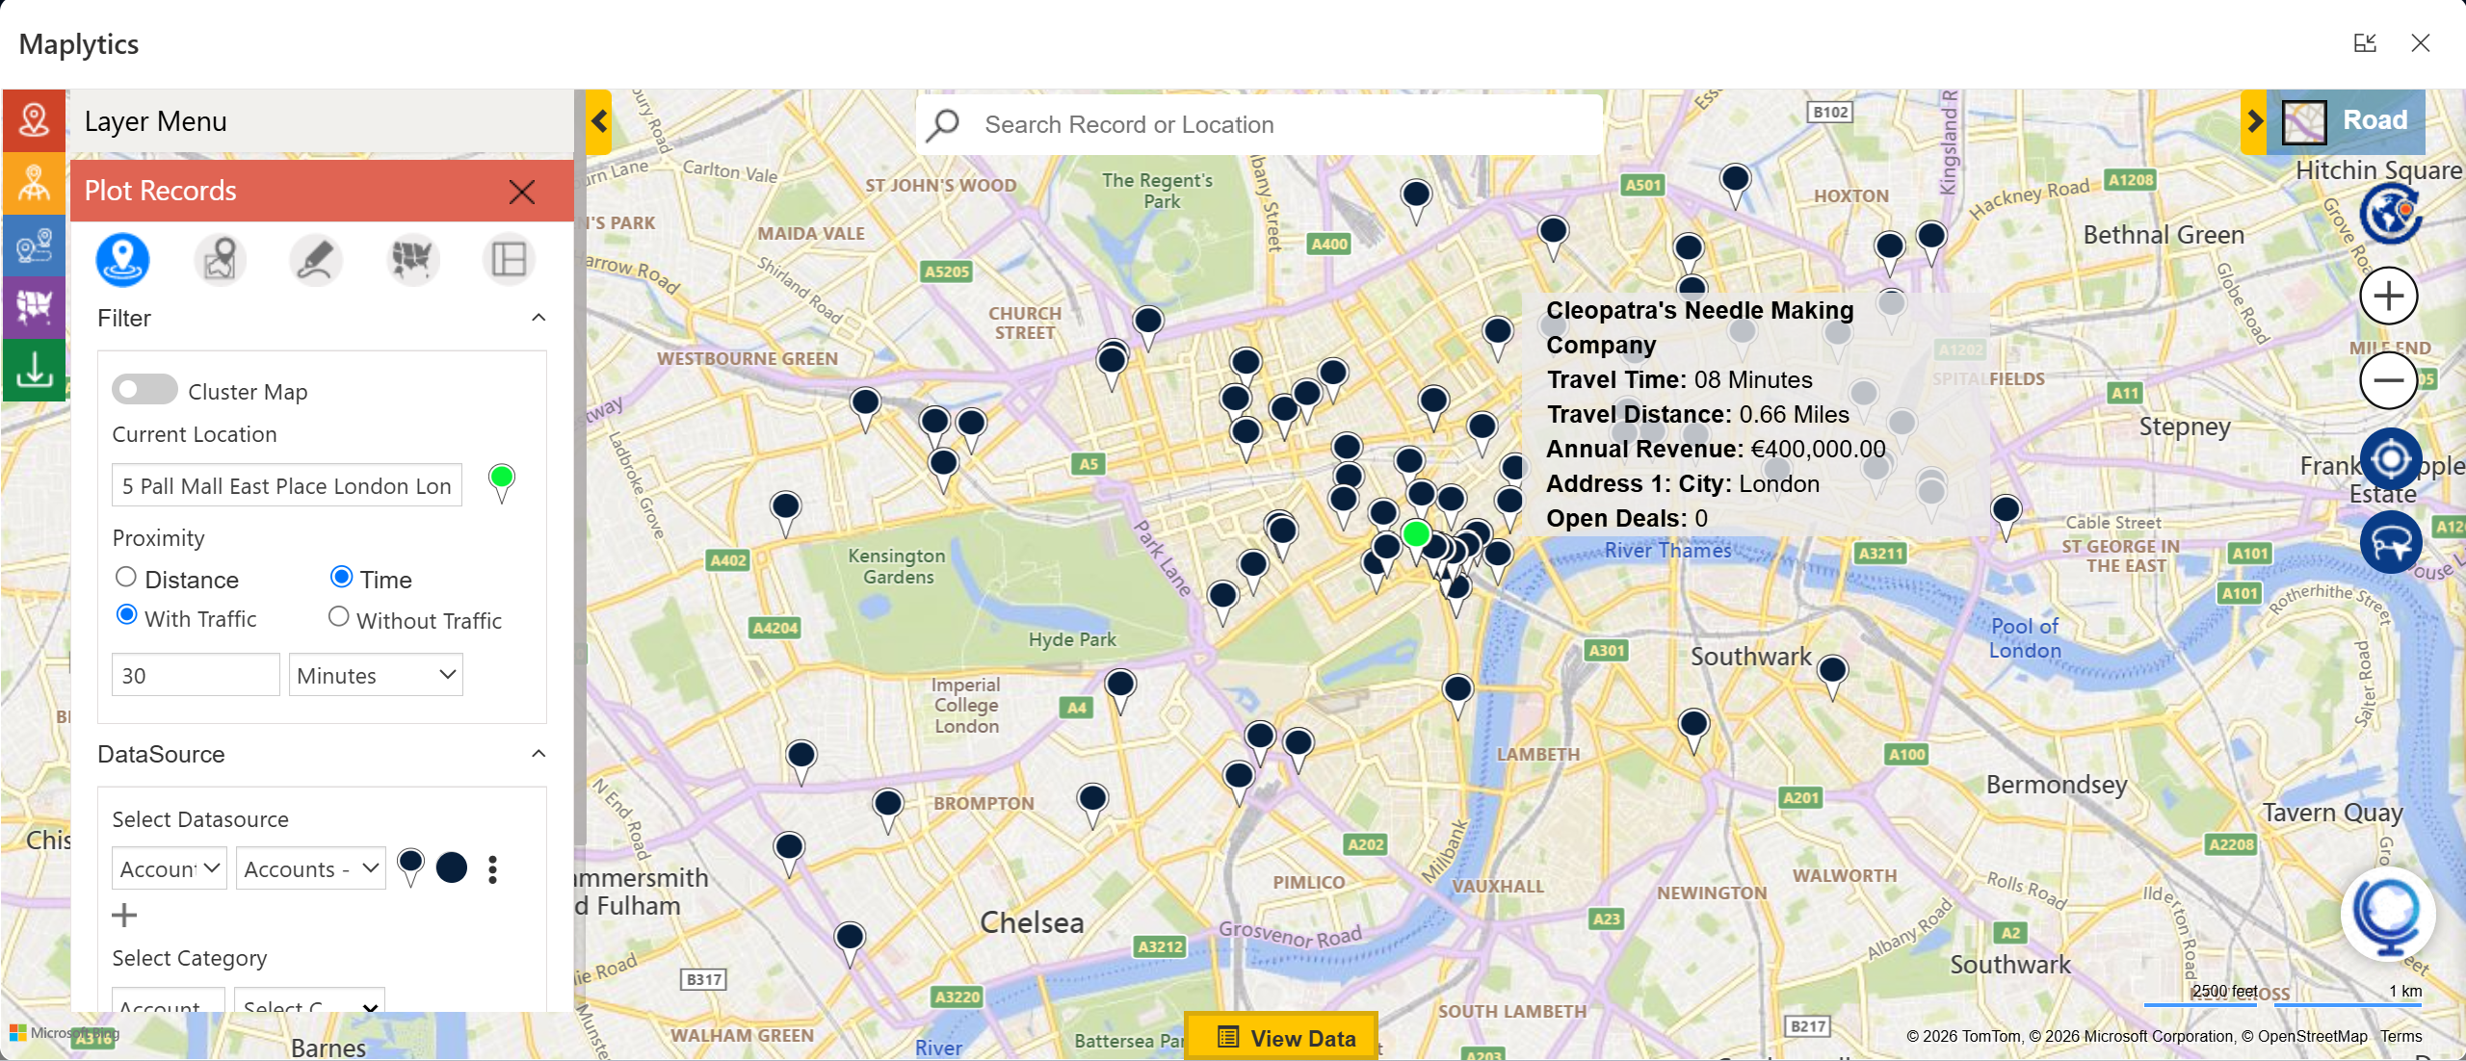This screenshot has height=1061, width=2466.
Task: Click the datasource pin shape icon
Action: click(410, 867)
